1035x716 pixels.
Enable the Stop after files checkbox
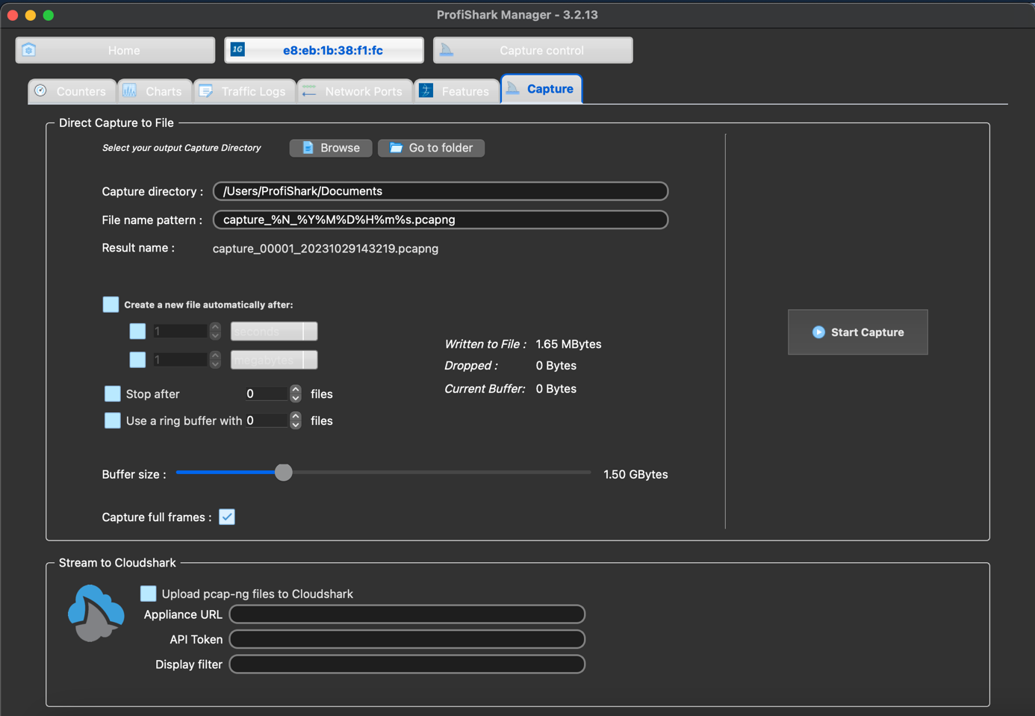point(112,393)
